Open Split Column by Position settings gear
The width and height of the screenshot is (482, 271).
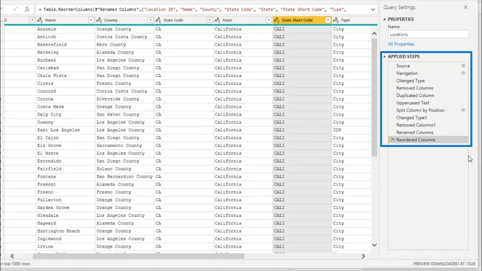click(463, 110)
